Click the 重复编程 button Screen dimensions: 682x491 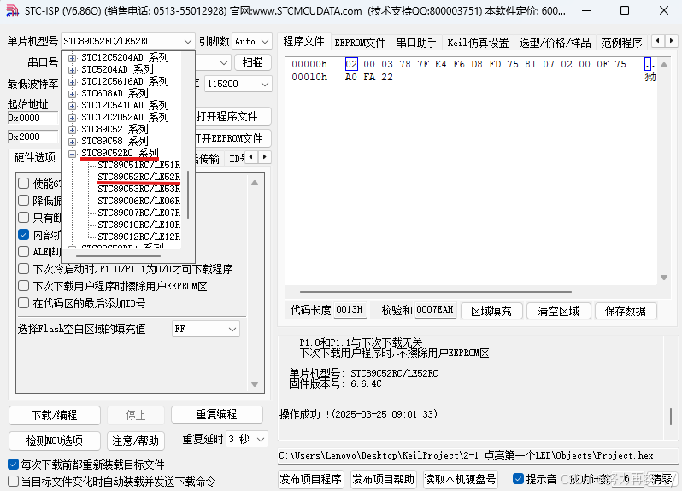216,414
